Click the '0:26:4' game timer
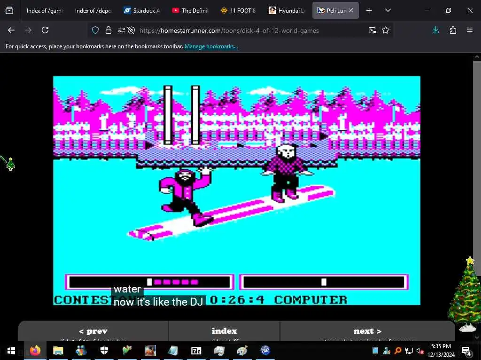The width and height of the screenshot is (481, 360). point(237,300)
